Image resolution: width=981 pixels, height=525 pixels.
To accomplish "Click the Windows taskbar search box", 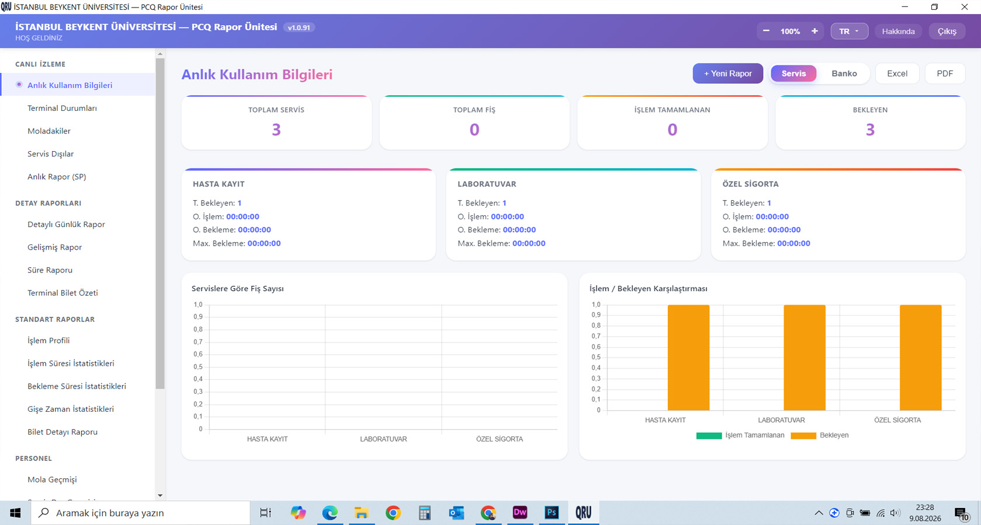I will tap(141, 513).
